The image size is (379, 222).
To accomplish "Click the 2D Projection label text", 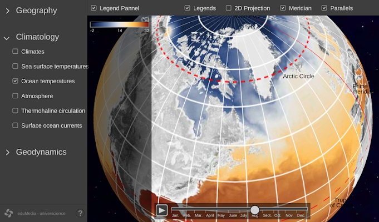I will (252, 8).
